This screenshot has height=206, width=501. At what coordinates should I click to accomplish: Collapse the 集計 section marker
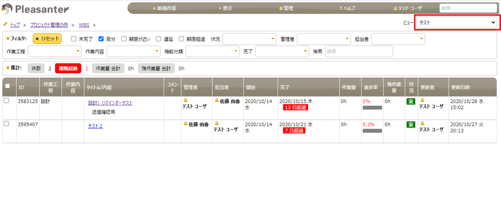pyautogui.click(x=8, y=68)
